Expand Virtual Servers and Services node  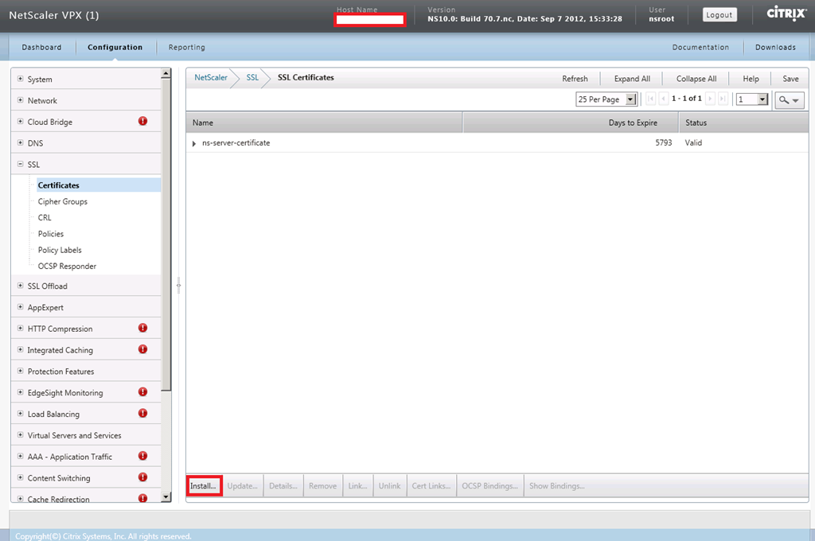click(20, 435)
